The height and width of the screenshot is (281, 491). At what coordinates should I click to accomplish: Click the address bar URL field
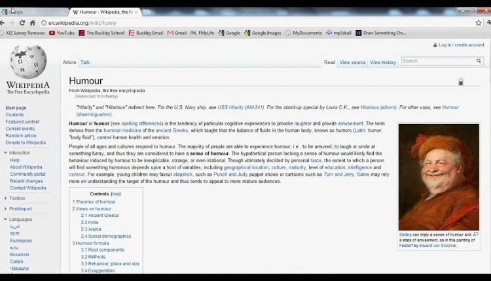257,23
